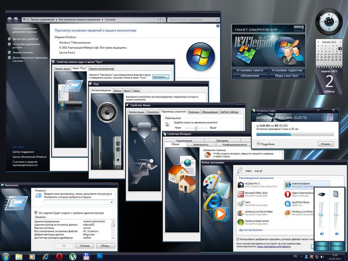Switch to the Указатели tab in Mouse properties
348x261 pixels.
(x=153, y=112)
